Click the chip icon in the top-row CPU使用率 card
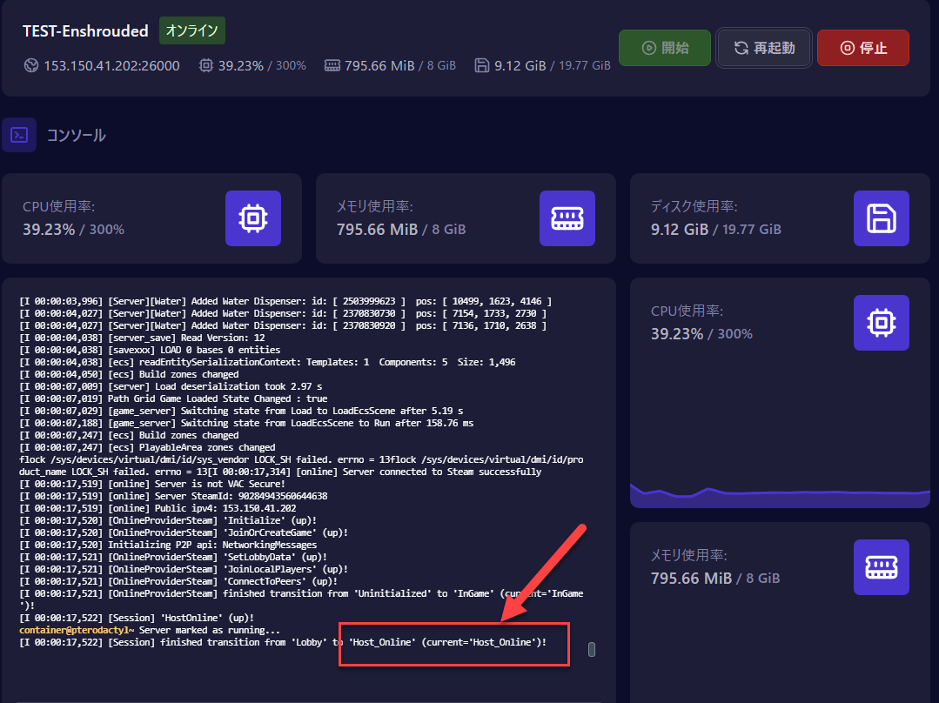This screenshot has height=703, width=939. [253, 218]
